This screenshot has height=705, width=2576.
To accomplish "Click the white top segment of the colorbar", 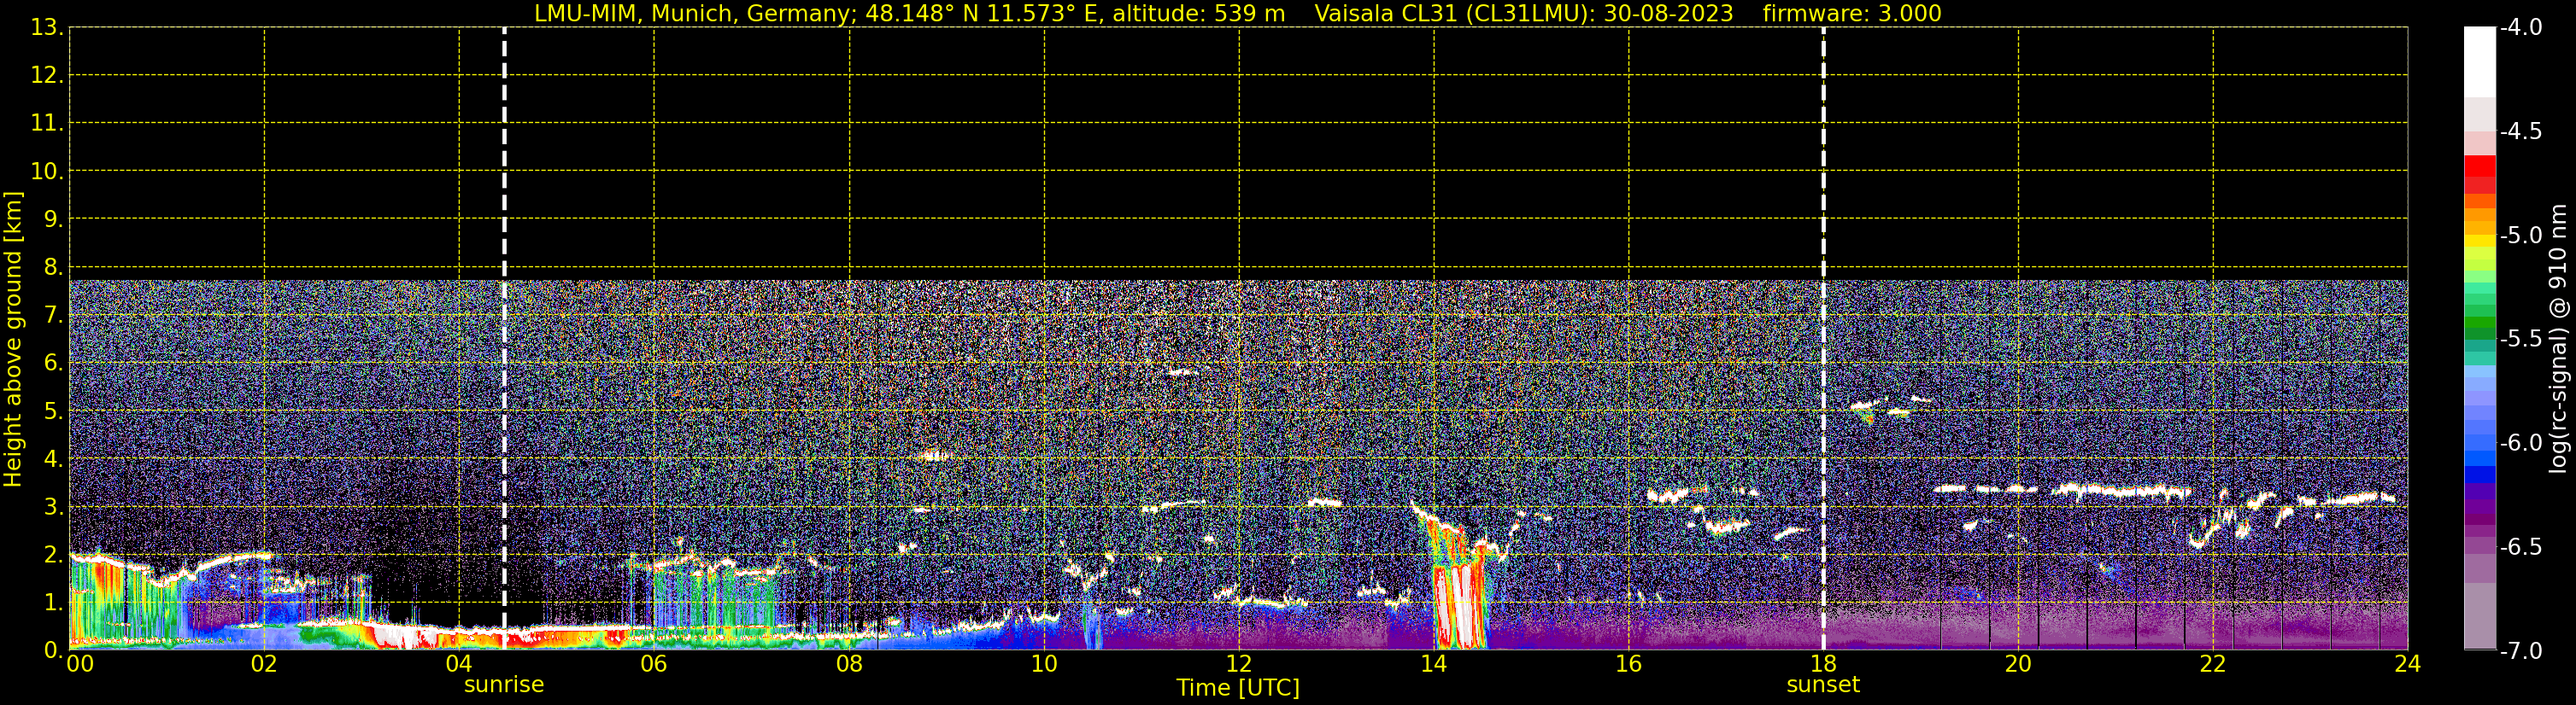I will [x=2479, y=62].
